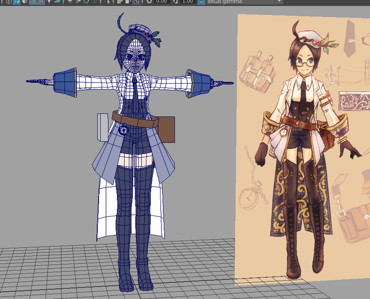Image resolution: width=370 pixels, height=299 pixels.
Task: Select the brown pouch box on model's hip
Action: click(x=167, y=129)
